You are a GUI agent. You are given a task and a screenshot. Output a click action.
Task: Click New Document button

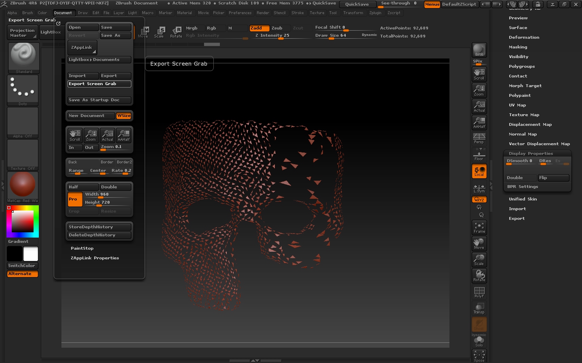[x=91, y=116]
